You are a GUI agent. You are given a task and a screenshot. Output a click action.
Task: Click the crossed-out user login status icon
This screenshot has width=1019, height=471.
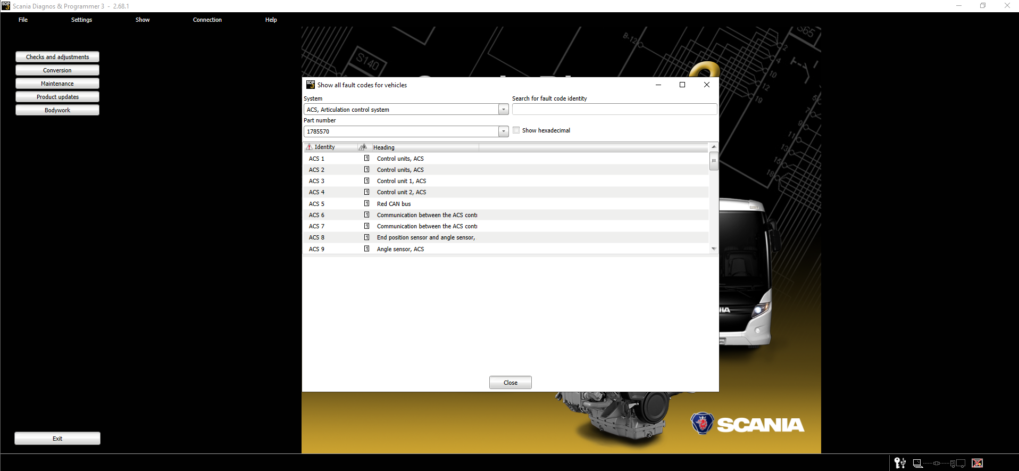977,463
